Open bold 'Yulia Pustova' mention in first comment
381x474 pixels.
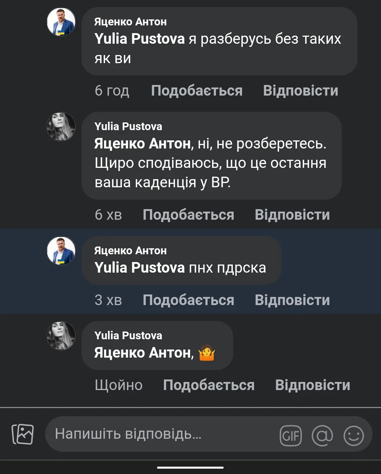click(139, 39)
